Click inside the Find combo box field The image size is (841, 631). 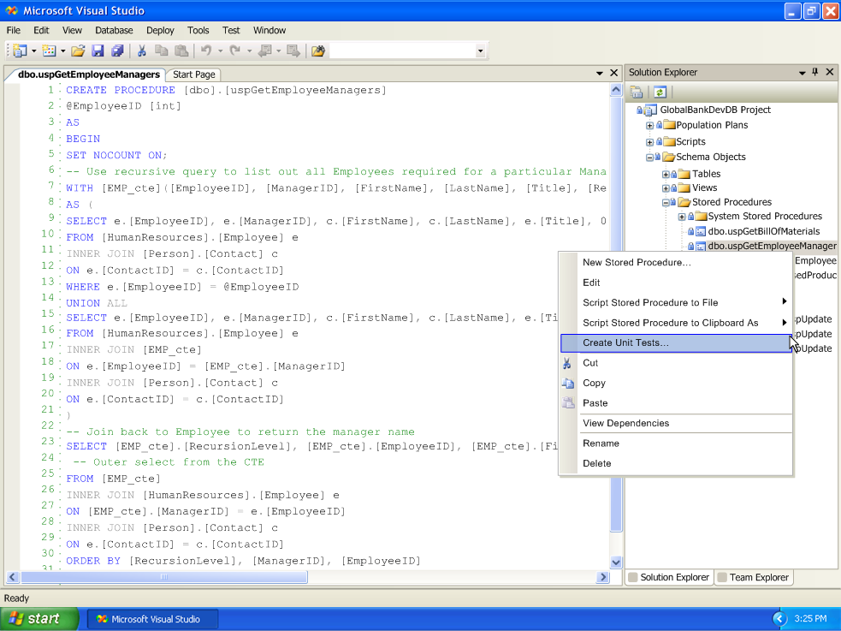point(402,51)
